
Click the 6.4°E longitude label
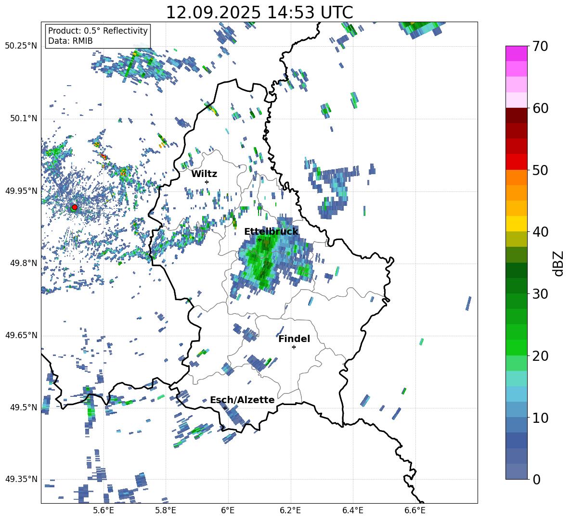[x=352, y=510]
